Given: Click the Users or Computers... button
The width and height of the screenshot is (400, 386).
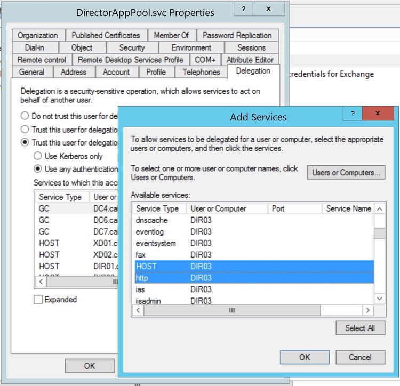Looking at the screenshot, I should (346, 172).
